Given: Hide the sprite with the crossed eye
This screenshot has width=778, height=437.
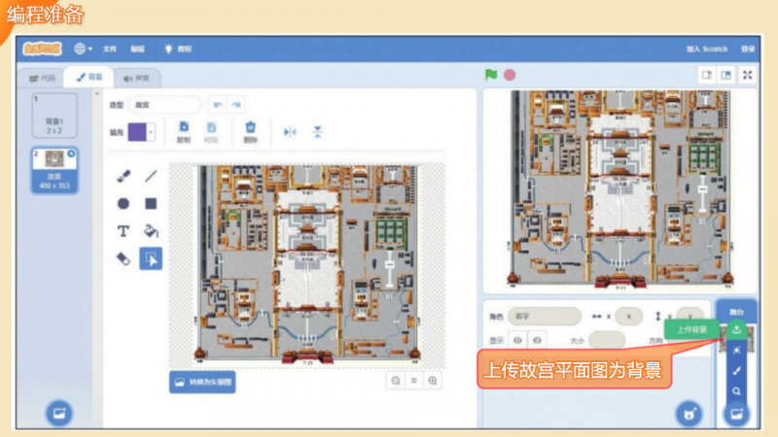Looking at the screenshot, I should click(x=537, y=341).
